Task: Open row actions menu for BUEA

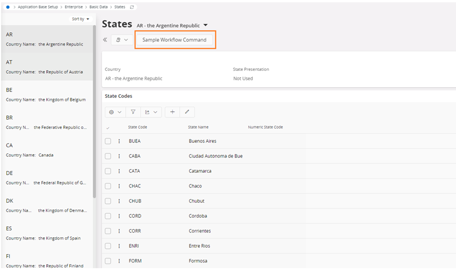Action: [x=119, y=141]
